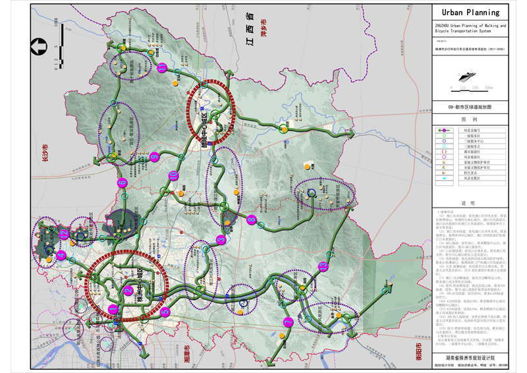
Task: Click the 'Urban Planning' title heading
Action: point(470,12)
